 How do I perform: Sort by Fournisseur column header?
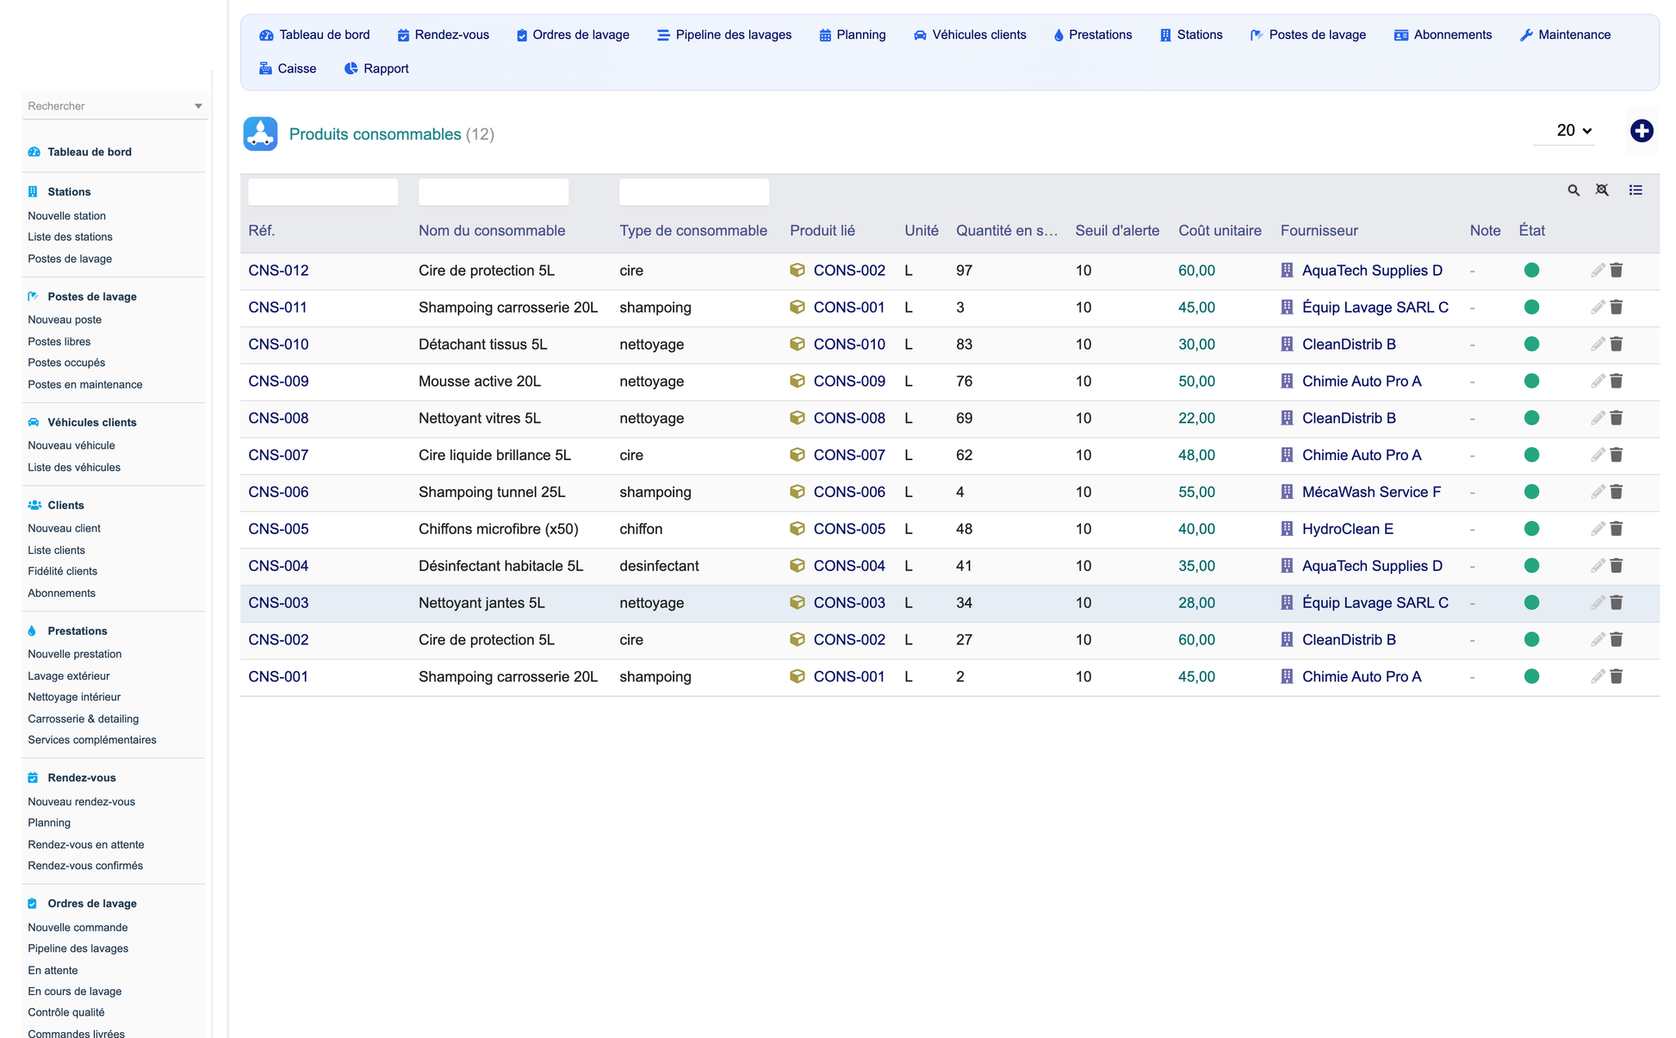click(x=1319, y=231)
